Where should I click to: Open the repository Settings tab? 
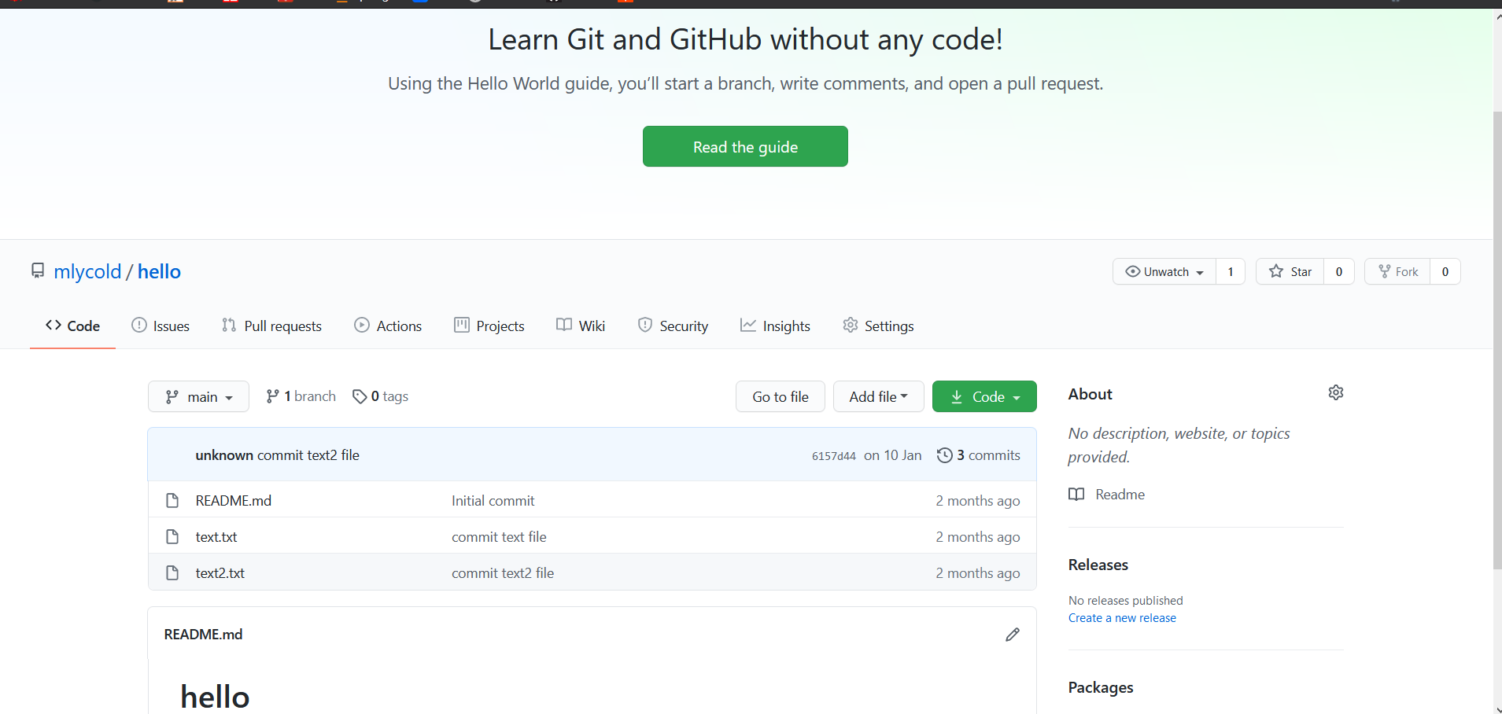point(878,326)
